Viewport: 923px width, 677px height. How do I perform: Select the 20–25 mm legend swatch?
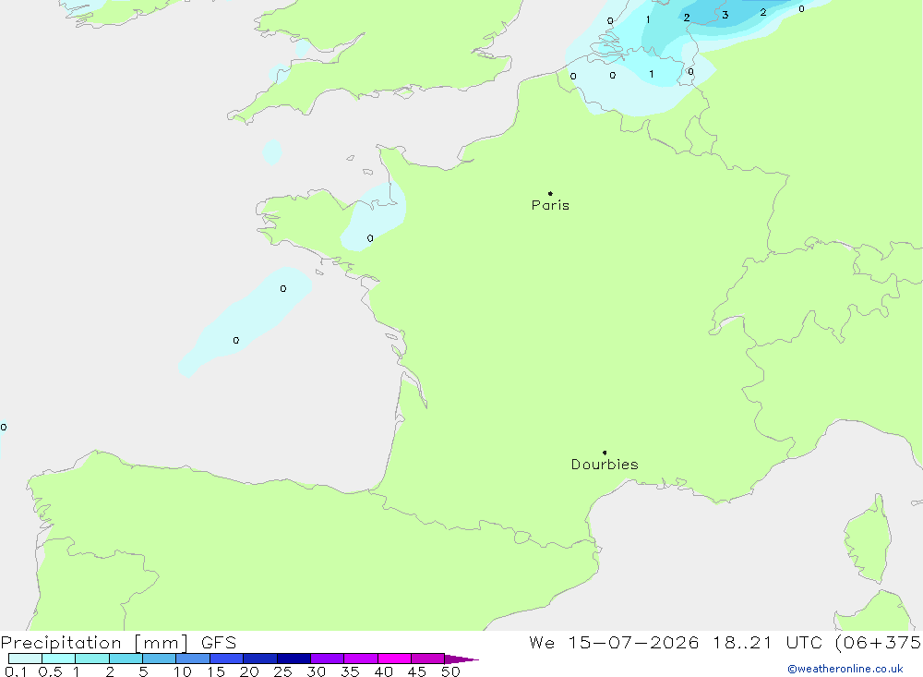(260, 659)
